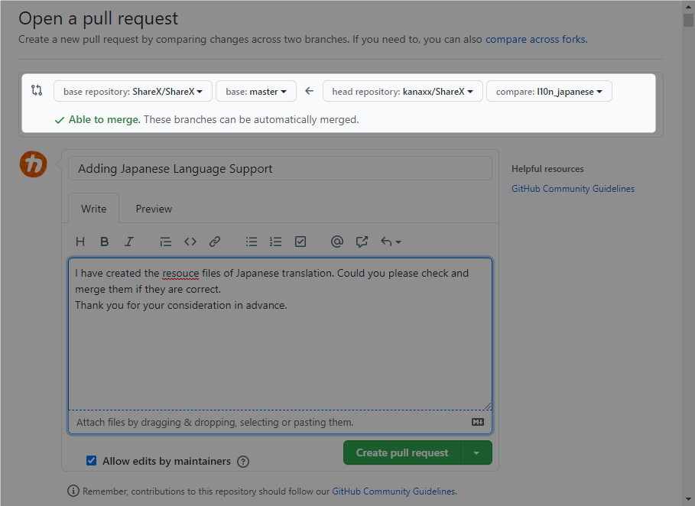Insert a bulleted list
This screenshot has width=695, height=506.
252,242
